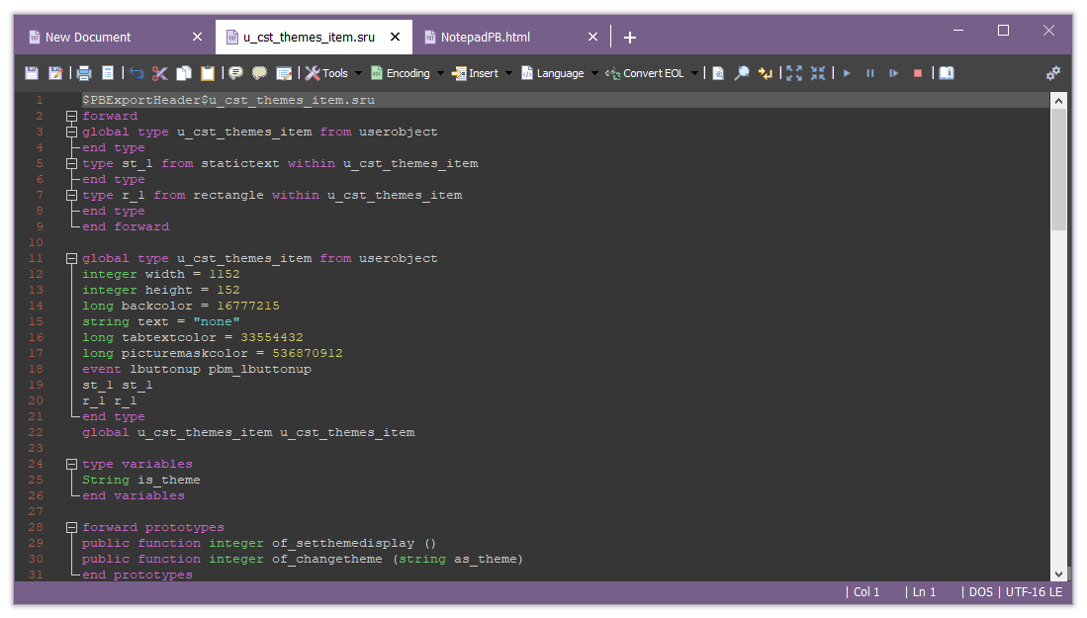This screenshot has width=1087, height=618.
Task: Select the Cut scissors icon
Action: click(160, 73)
